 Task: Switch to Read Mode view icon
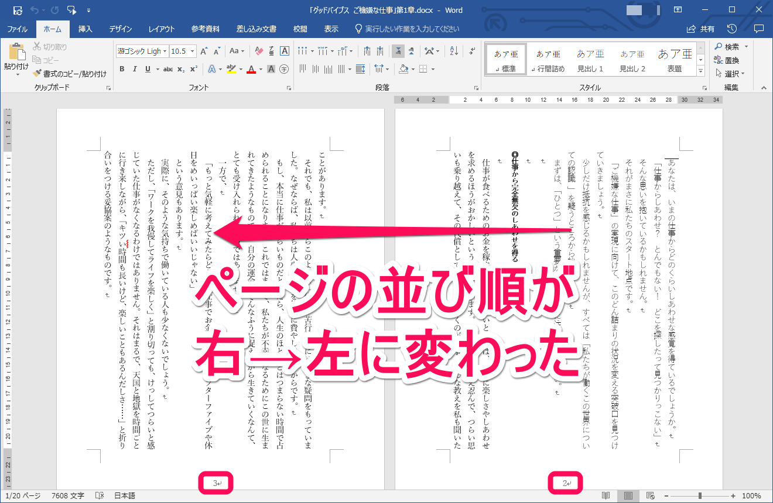pyautogui.click(x=606, y=495)
